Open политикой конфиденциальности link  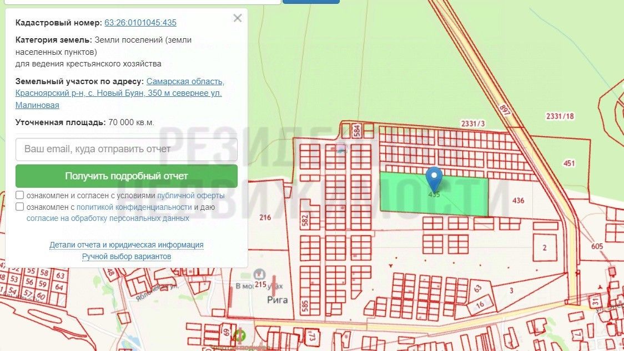[134, 207]
